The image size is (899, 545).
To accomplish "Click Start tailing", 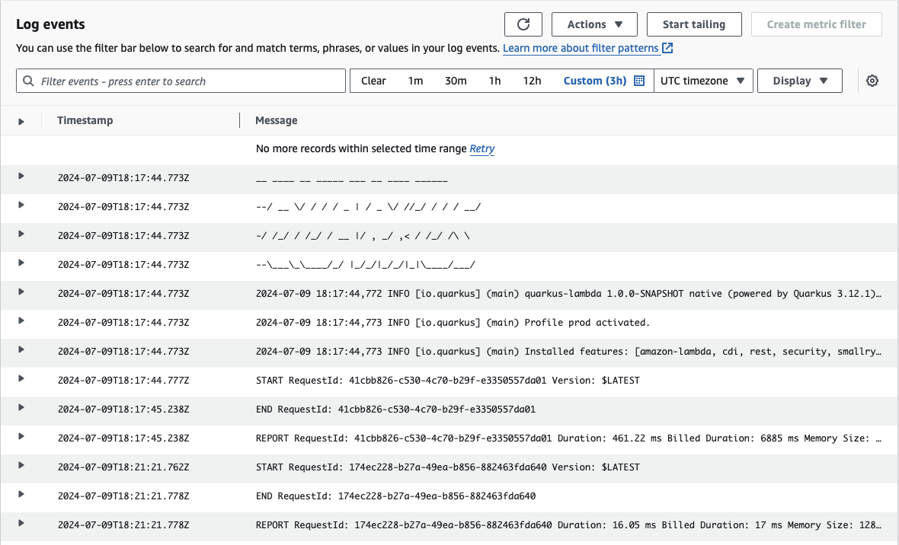I will (694, 24).
